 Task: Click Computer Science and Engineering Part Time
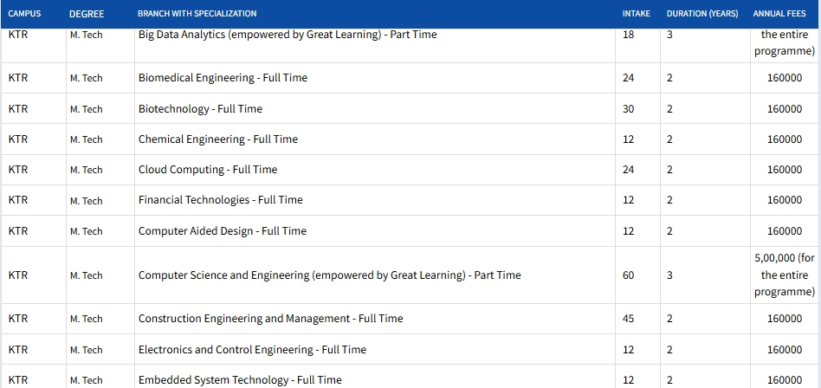click(x=329, y=275)
